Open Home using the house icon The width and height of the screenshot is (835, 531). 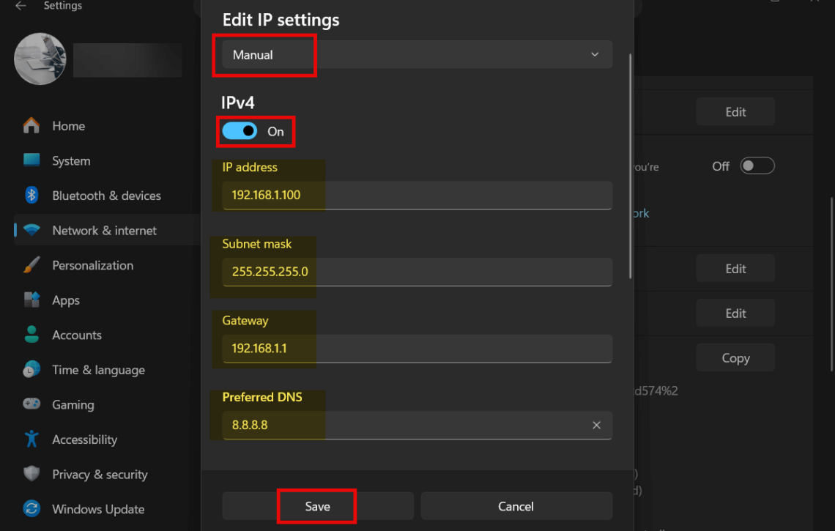pos(31,126)
